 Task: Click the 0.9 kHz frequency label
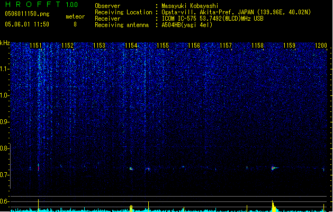tap(5, 122)
